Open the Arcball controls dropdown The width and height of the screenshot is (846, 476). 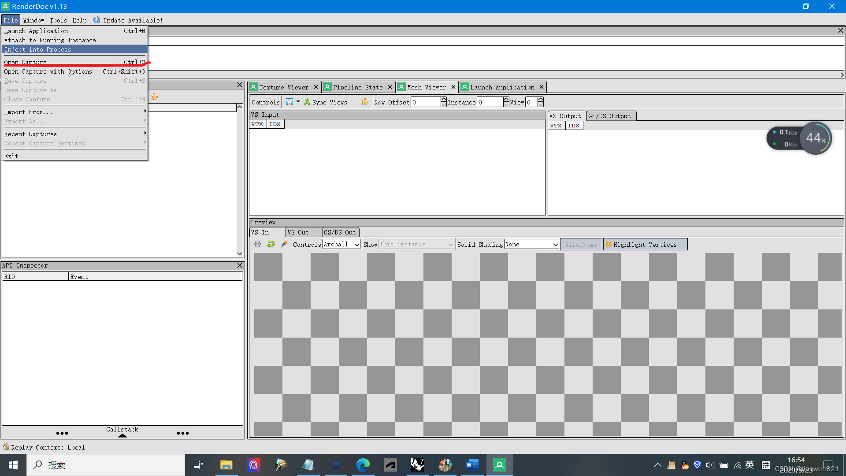(x=341, y=244)
